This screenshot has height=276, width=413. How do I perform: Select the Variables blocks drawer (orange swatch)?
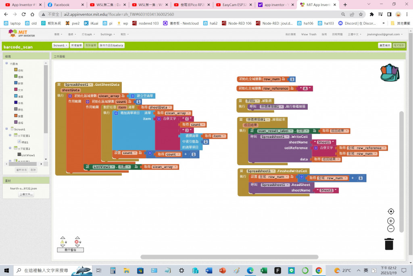[x=16, y=116]
